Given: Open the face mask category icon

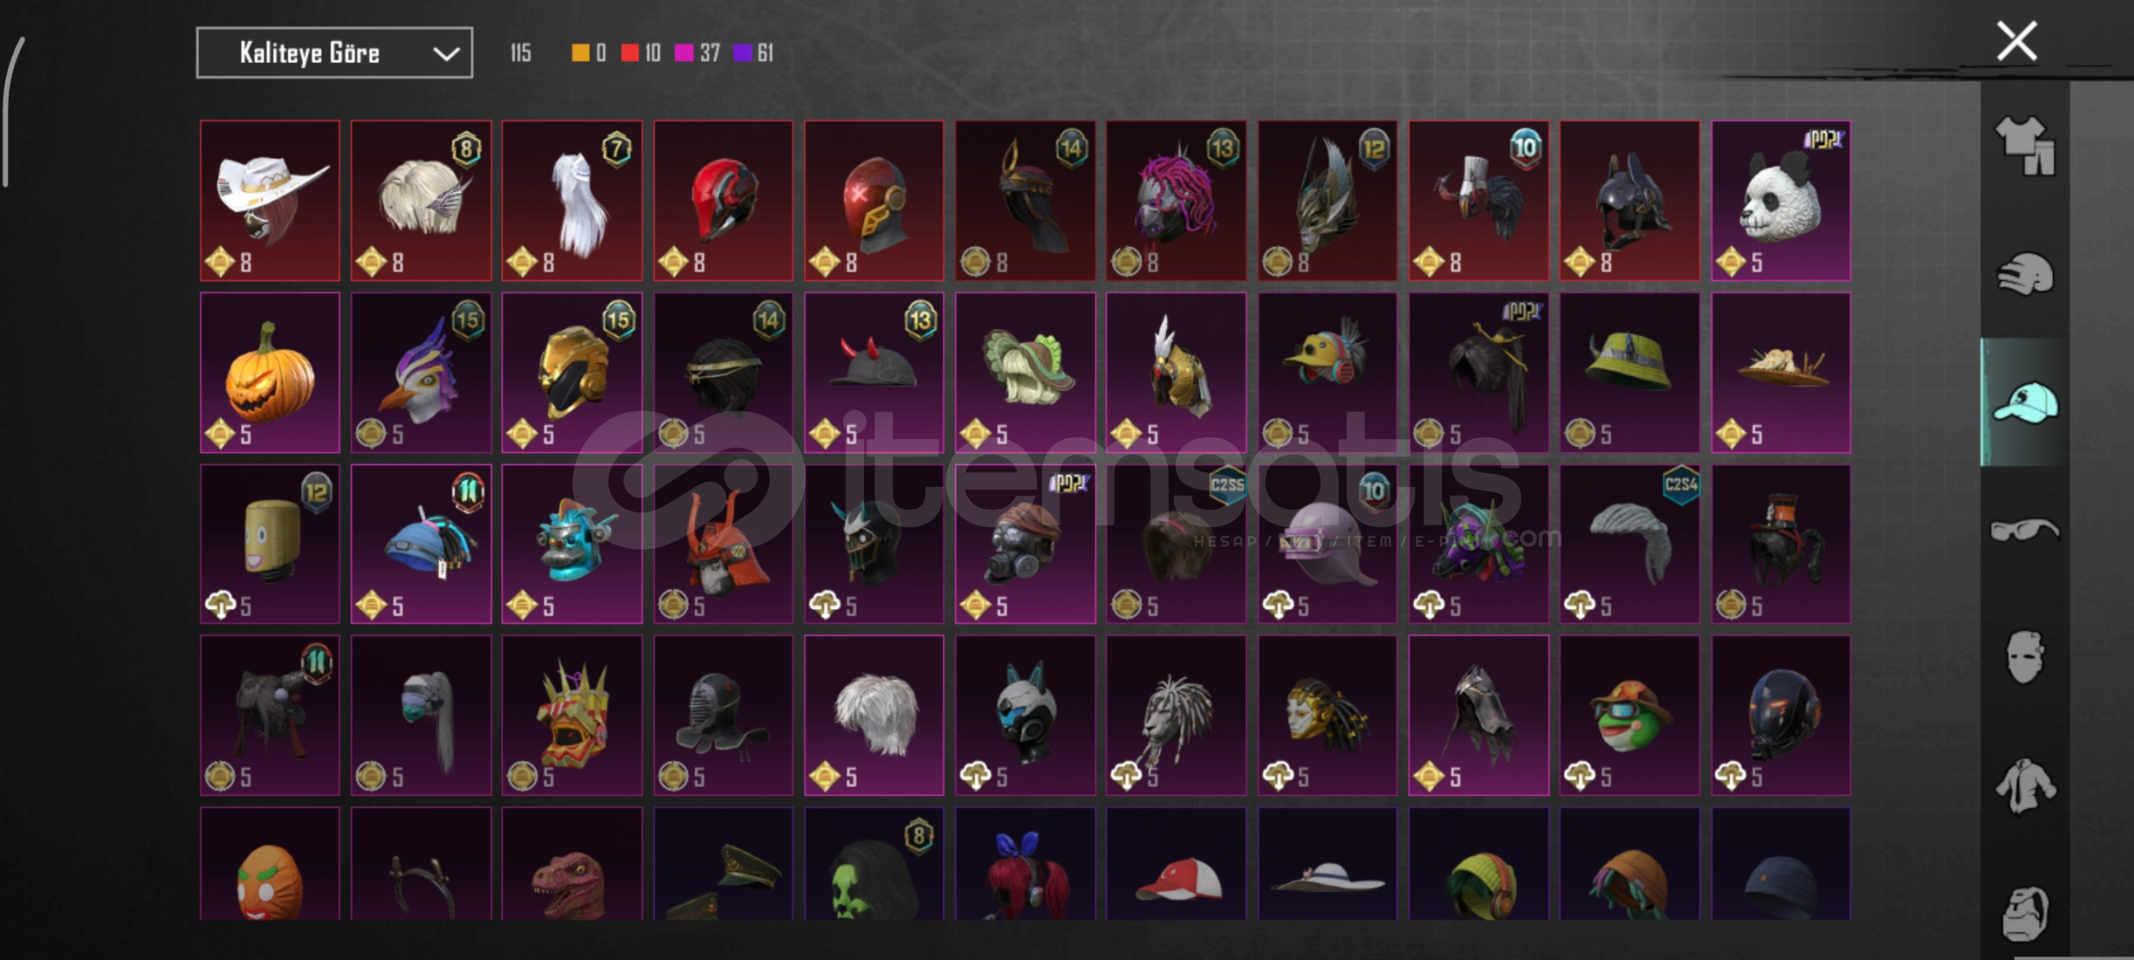Looking at the screenshot, I should pyautogui.click(x=2025, y=658).
